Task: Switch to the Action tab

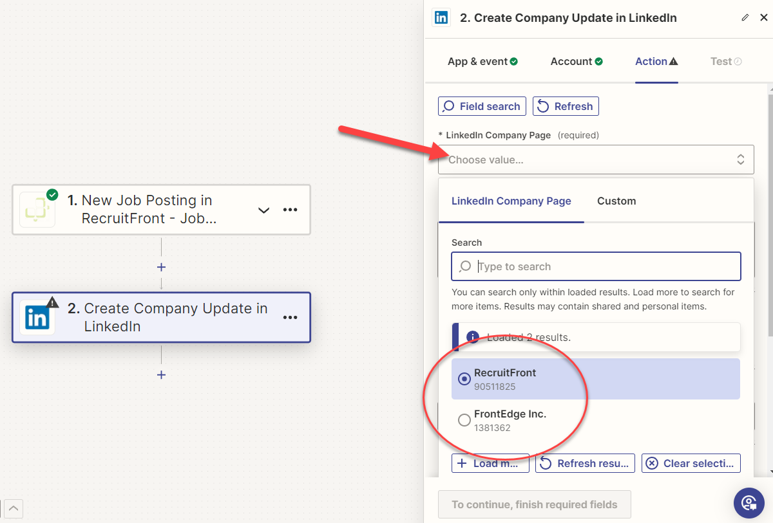Action: pyautogui.click(x=656, y=62)
